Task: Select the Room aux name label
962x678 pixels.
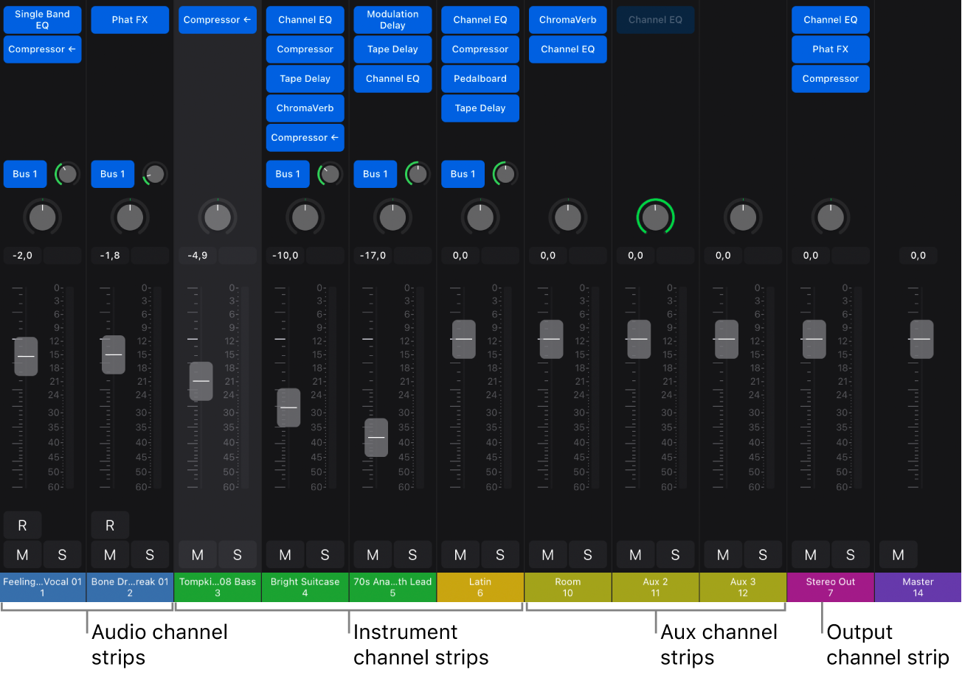Action: tap(568, 587)
